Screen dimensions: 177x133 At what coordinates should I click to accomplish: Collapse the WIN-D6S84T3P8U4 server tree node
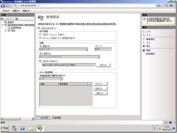(2, 25)
